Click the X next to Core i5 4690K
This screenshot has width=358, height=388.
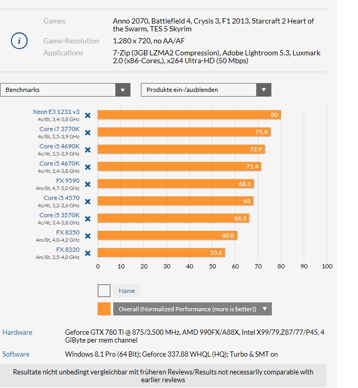click(x=88, y=150)
